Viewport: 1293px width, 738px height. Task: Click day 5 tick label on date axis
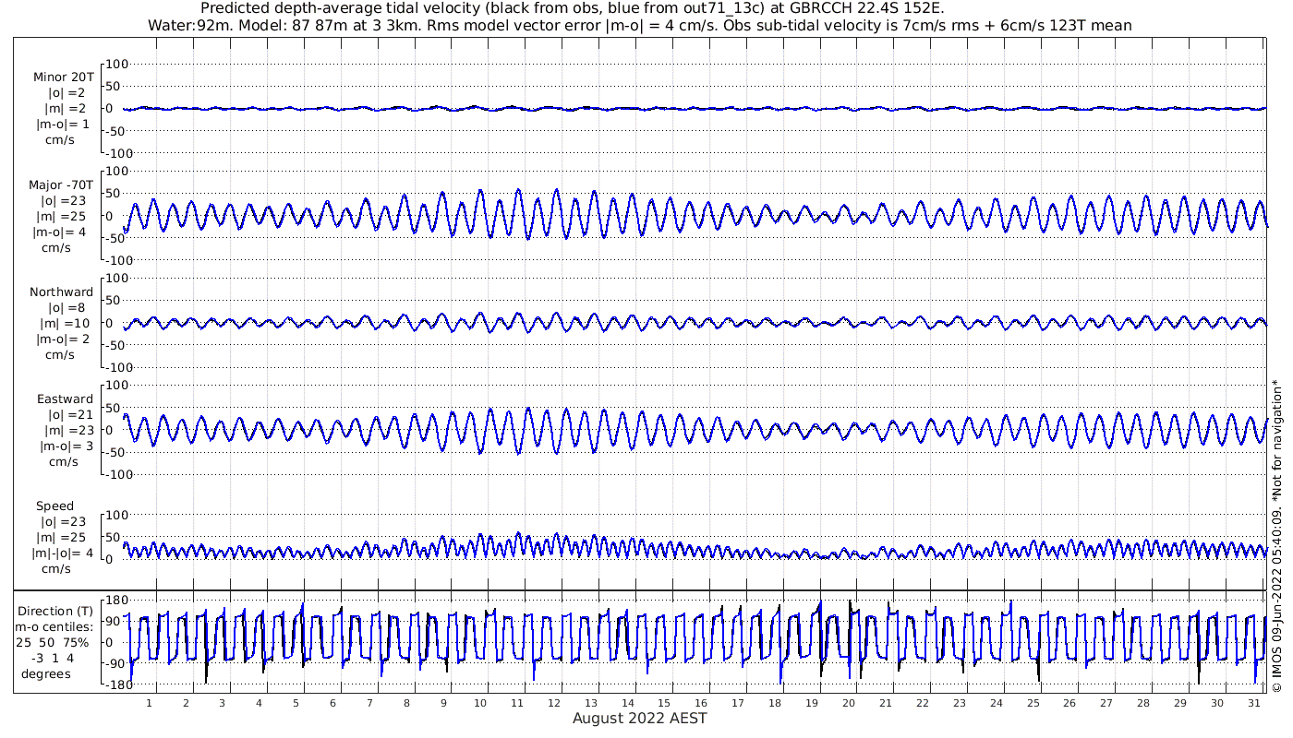pos(296,703)
